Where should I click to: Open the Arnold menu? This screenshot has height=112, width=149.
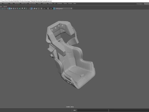click(x=70, y=3)
